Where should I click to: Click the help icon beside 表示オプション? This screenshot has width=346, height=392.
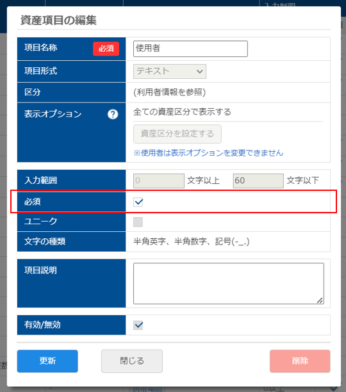point(113,114)
